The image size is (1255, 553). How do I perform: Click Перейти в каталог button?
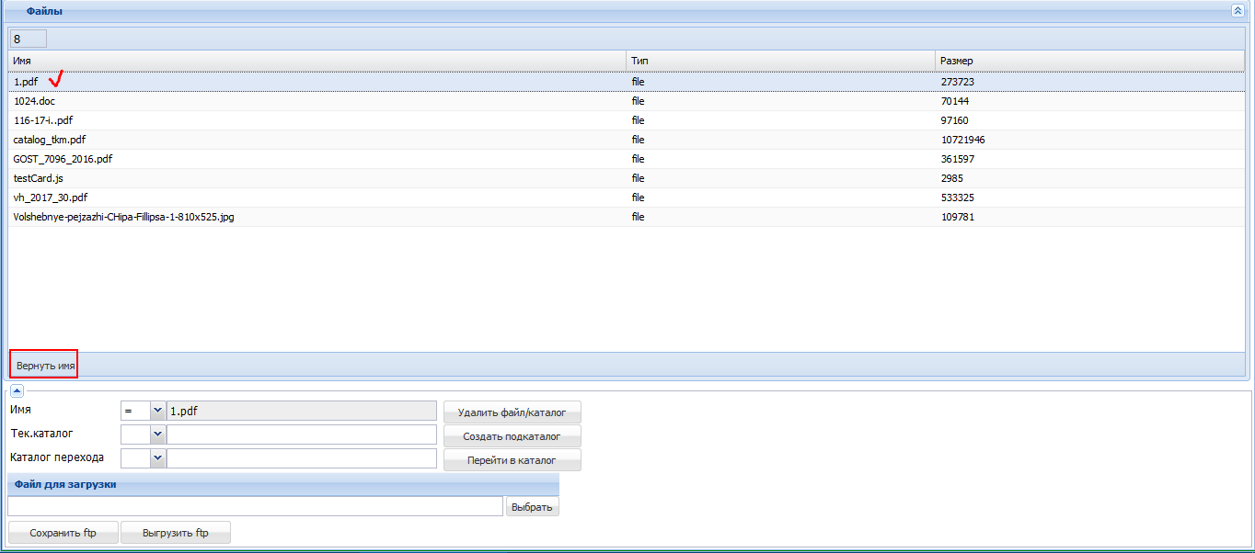(x=512, y=460)
